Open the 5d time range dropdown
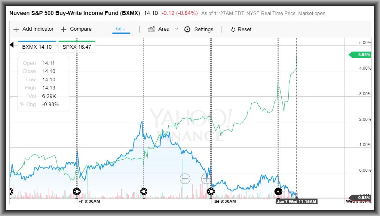This screenshot has height=216, width=380. [x=121, y=29]
